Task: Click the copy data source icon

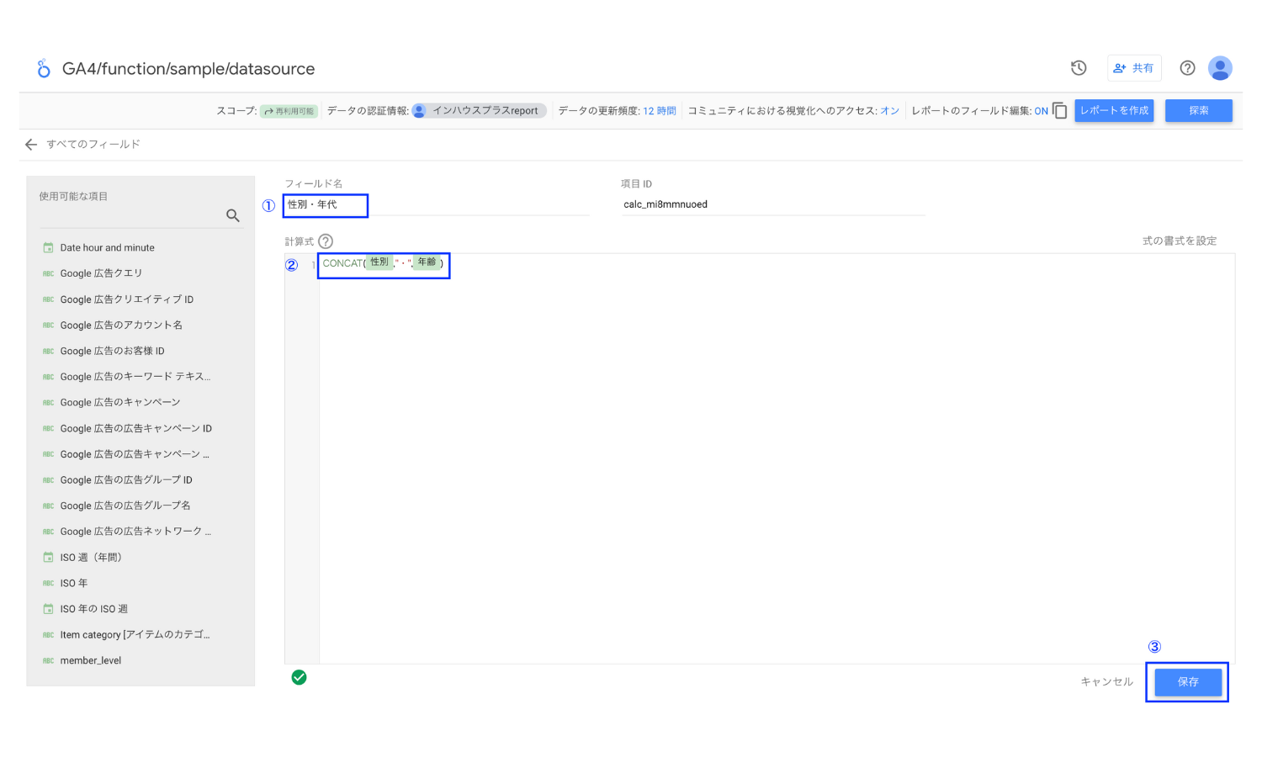Action: (x=1060, y=111)
